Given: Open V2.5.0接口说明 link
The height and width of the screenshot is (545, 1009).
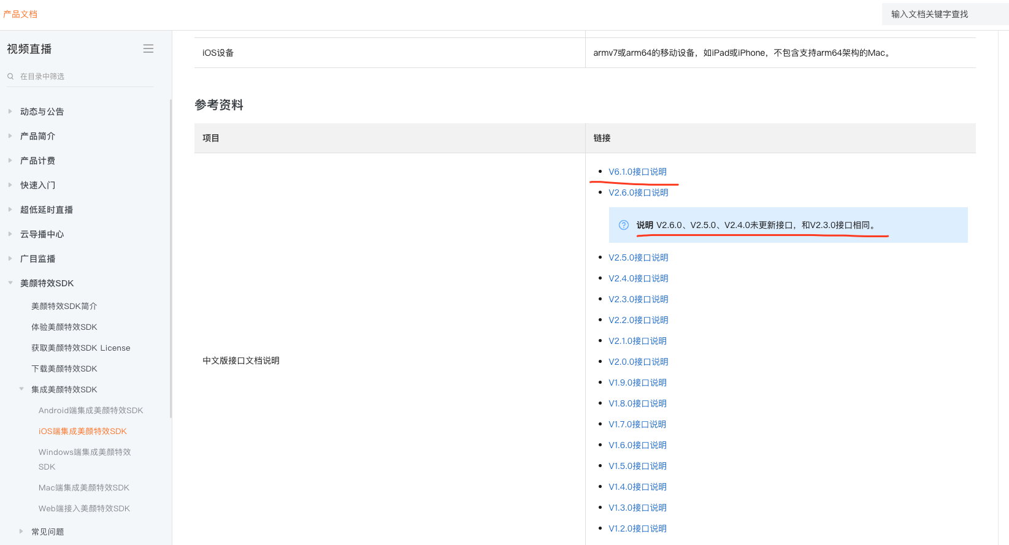Looking at the screenshot, I should click(639, 257).
